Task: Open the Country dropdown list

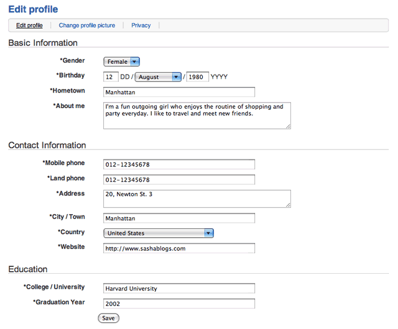Action: [159, 233]
